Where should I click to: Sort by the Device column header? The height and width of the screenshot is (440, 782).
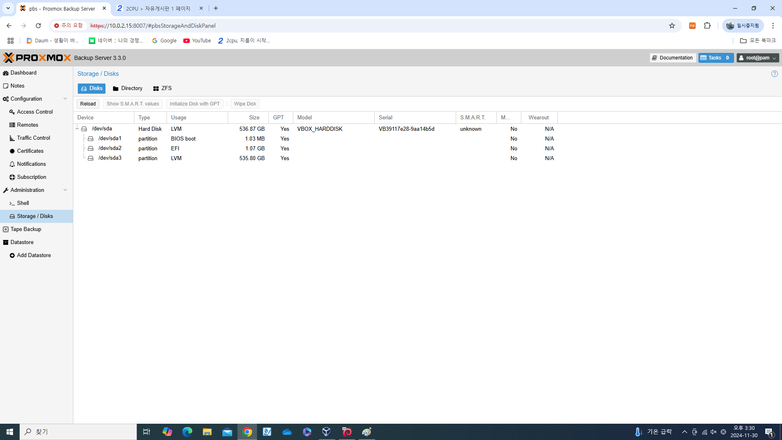point(104,117)
